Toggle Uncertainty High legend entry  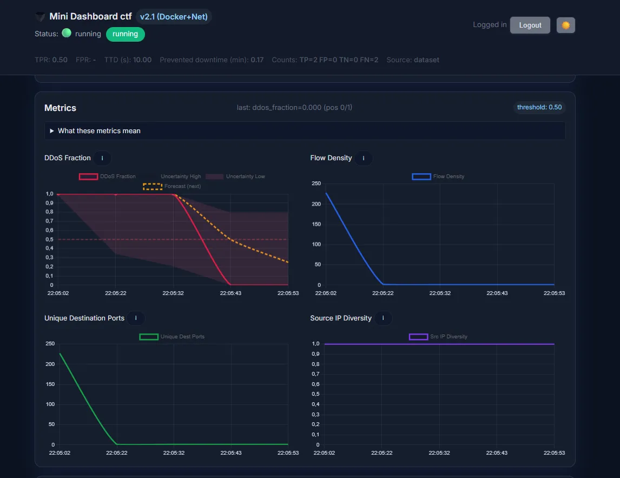click(180, 176)
